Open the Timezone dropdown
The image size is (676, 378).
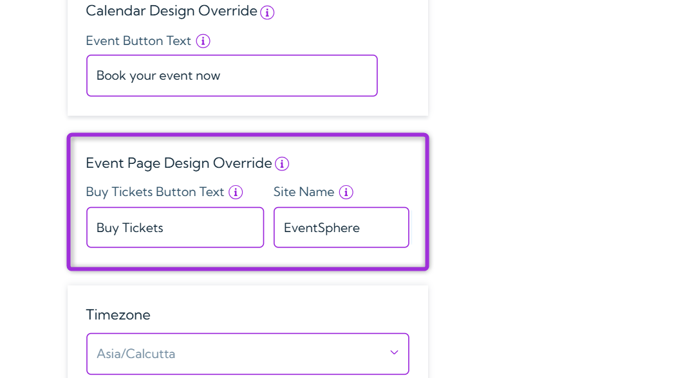pyautogui.click(x=247, y=354)
